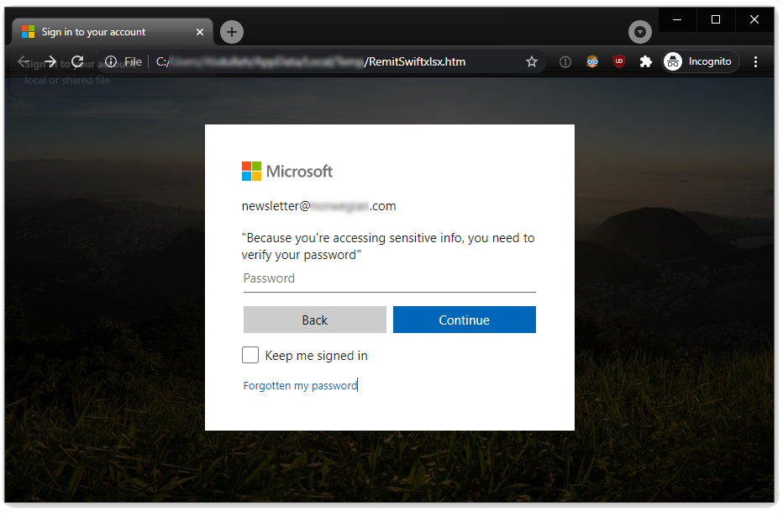
Task: Click into the Password field
Action: (390, 279)
